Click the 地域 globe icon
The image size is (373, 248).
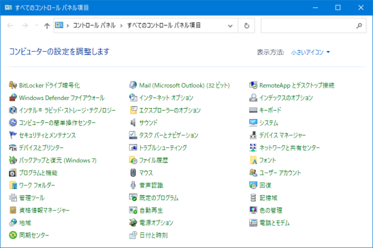[13, 222]
